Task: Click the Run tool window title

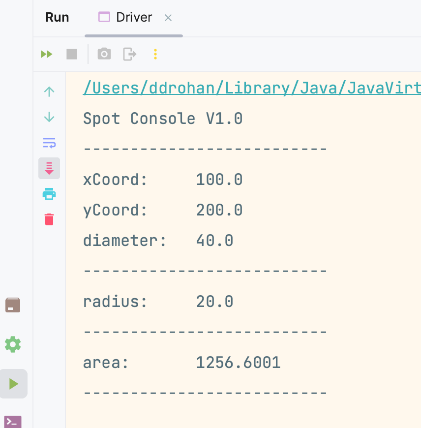Action: point(57,18)
